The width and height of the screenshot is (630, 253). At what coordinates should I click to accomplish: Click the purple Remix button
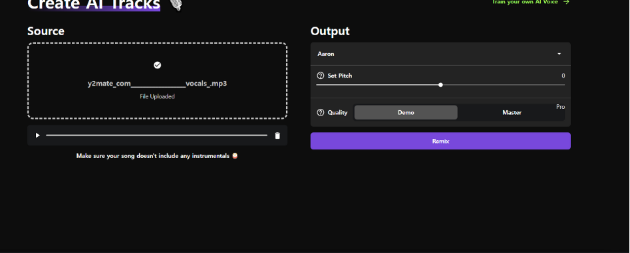(x=440, y=141)
